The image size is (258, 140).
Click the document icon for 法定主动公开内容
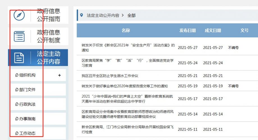tap(19, 58)
